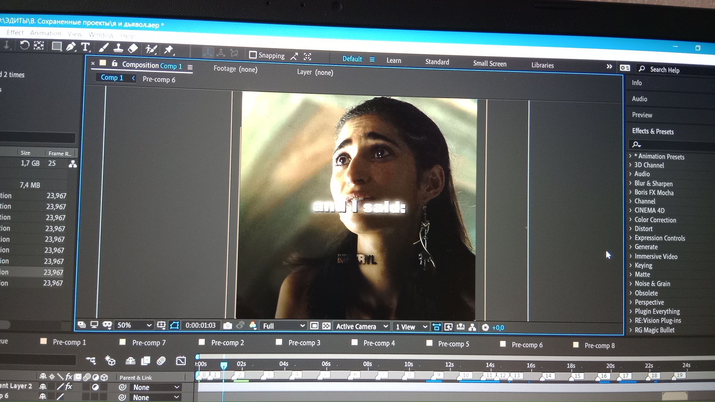Toggle adjustment layer switch for Layer 2

[95, 387]
